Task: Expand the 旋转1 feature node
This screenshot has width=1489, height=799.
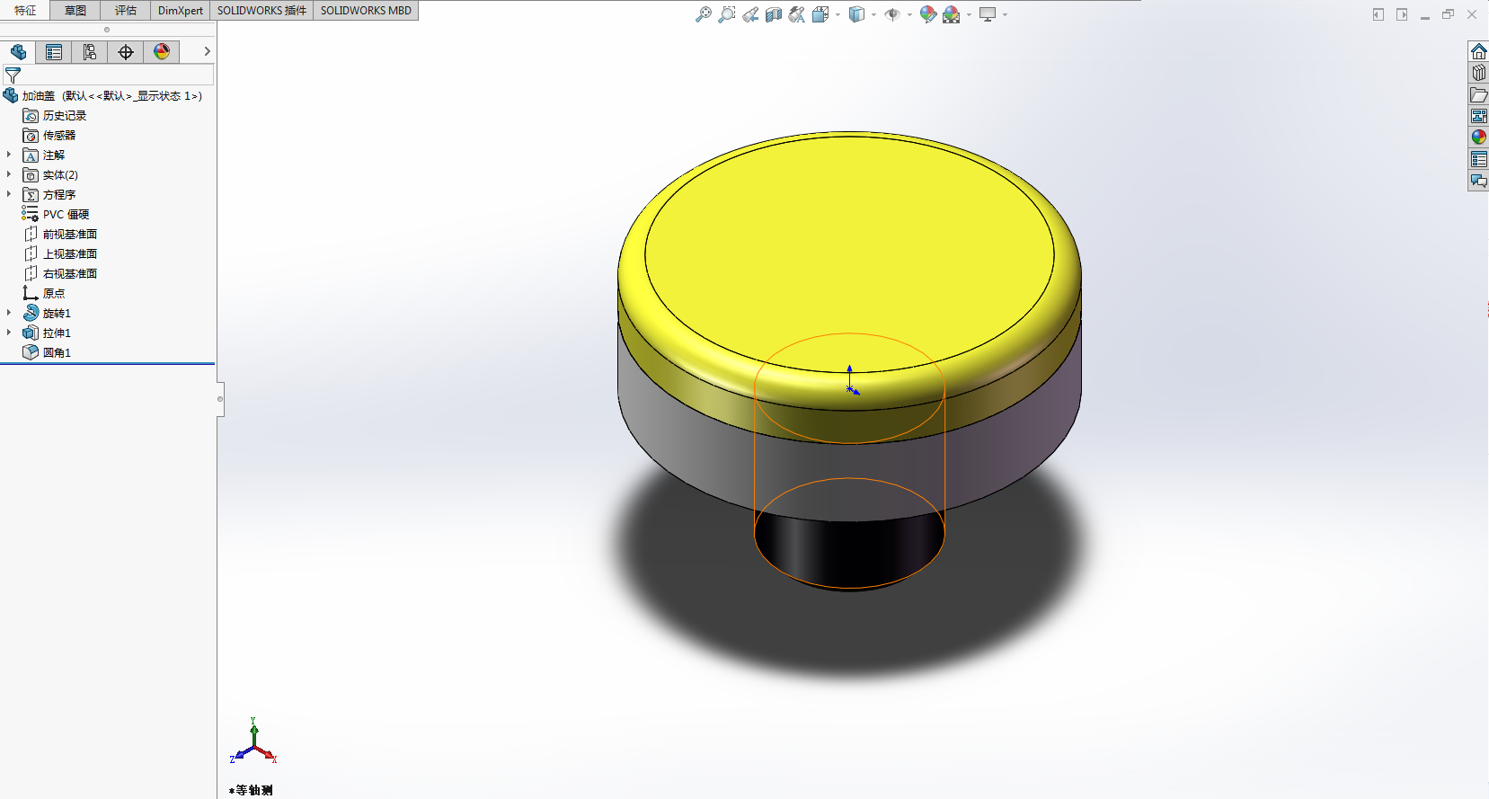Action: click(9, 313)
